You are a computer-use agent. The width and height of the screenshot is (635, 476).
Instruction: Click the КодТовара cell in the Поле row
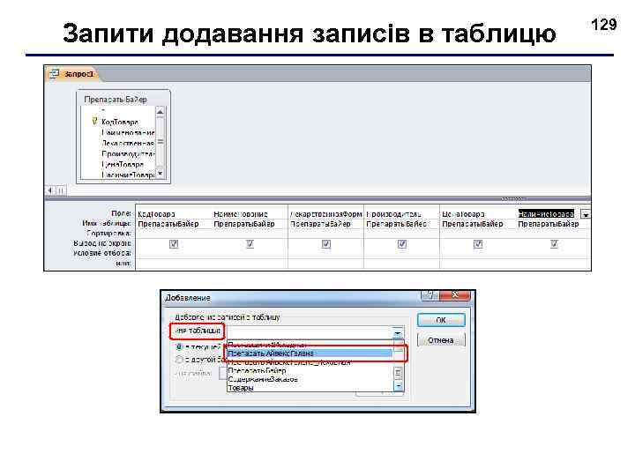tap(174, 213)
